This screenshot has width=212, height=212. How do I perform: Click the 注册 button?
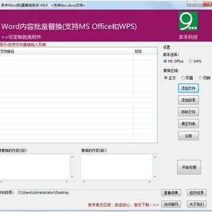(x=188, y=135)
